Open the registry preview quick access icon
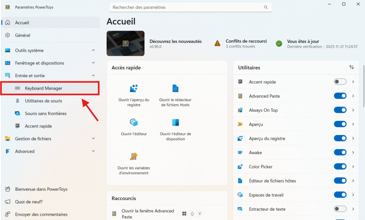Viewport: 365px width, 220px height. (x=134, y=89)
